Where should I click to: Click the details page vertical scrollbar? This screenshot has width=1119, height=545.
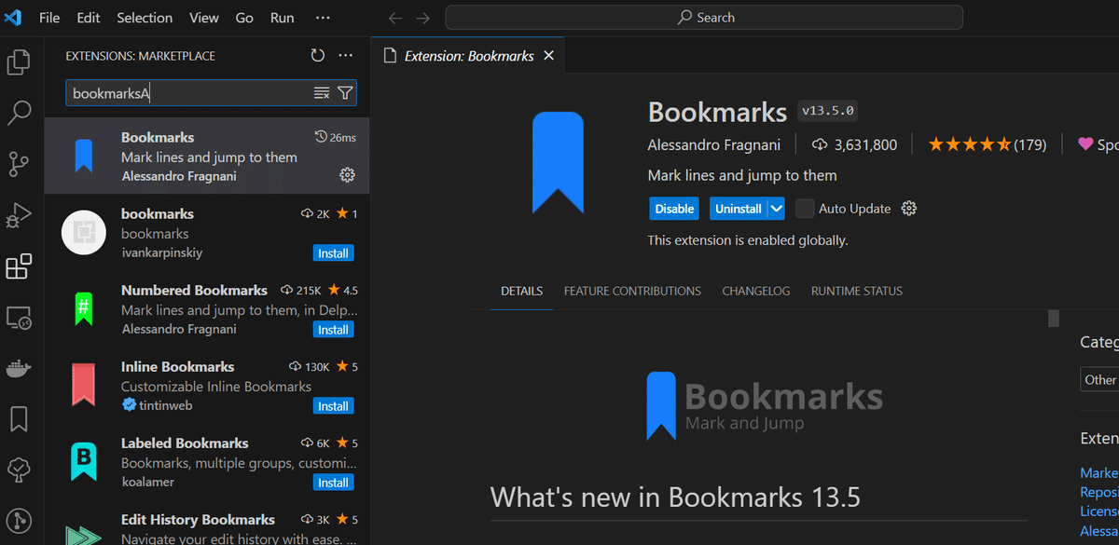1054,319
